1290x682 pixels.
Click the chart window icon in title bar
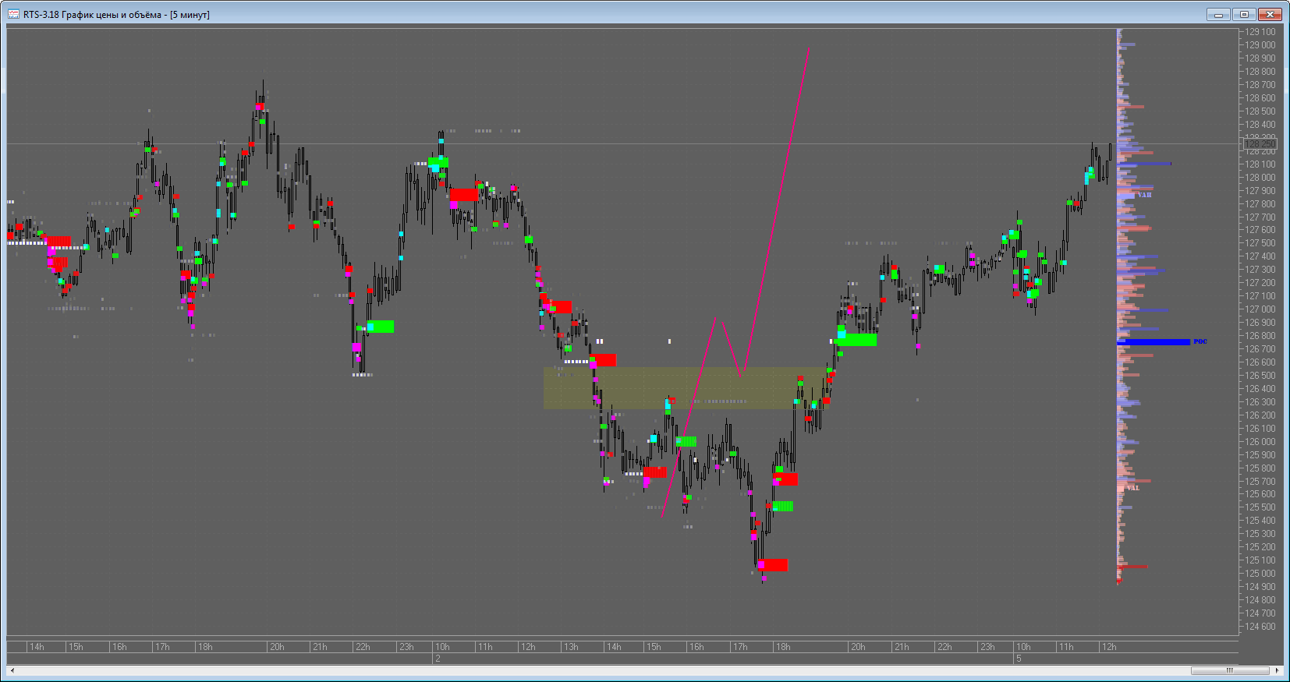14,14
